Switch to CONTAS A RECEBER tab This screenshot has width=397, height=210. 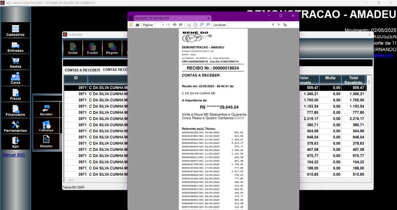(82, 70)
